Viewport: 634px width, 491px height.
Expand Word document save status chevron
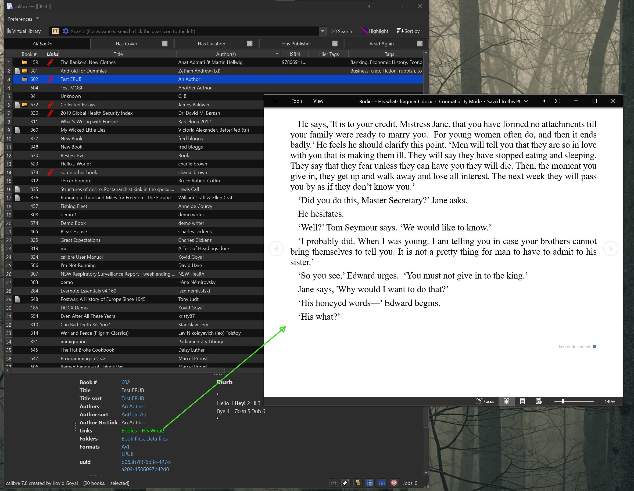pos(526,101)
